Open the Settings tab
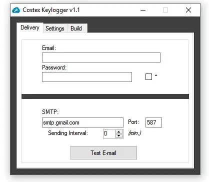Viewport: 209px width, 182px height. coord(55,28)
